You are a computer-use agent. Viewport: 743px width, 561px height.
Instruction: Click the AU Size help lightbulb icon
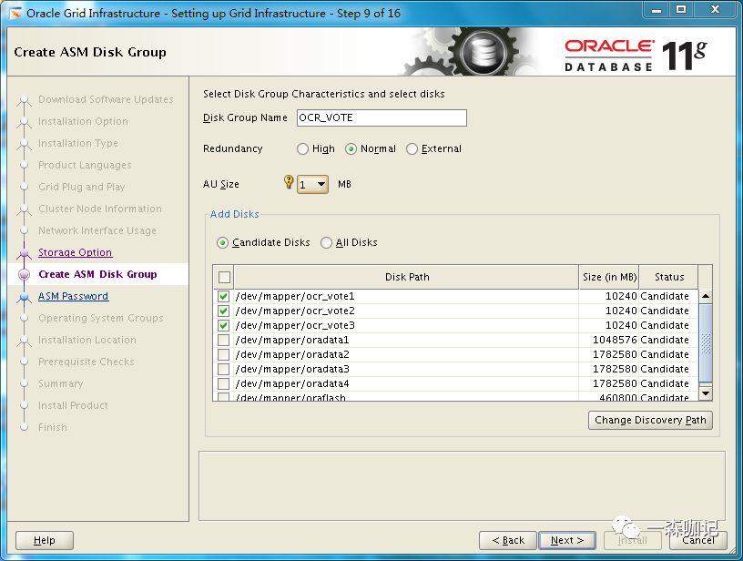[x=290, y=183]
